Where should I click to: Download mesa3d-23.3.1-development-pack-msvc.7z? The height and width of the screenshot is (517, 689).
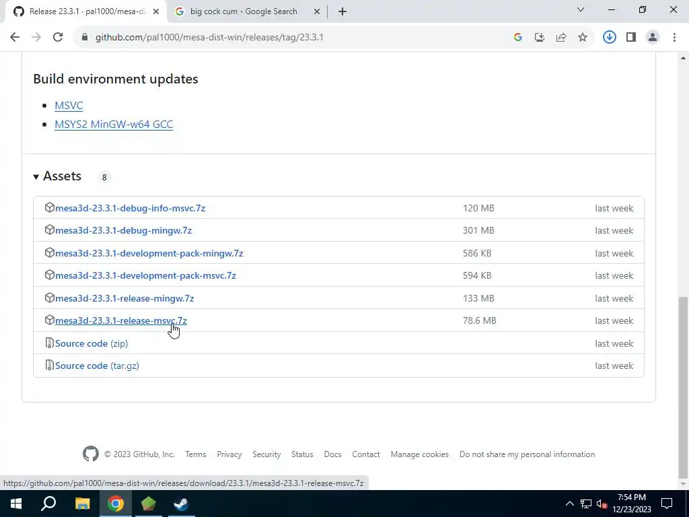point(145,275)
